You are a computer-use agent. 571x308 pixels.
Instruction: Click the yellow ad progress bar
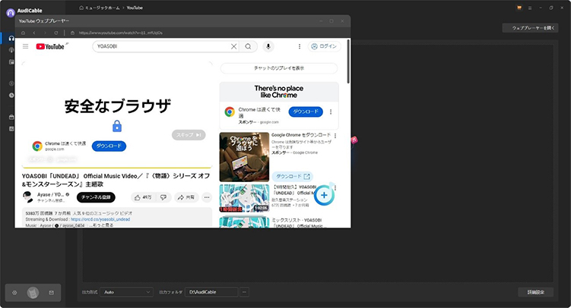point(117,168)
